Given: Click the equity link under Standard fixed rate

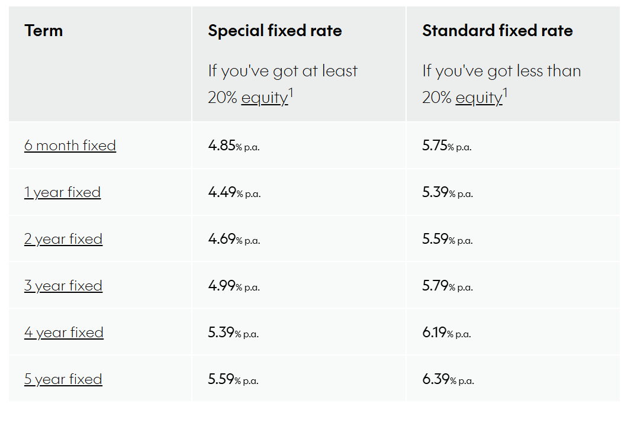Looking at the screenshot, I should [x=478, y=98].
